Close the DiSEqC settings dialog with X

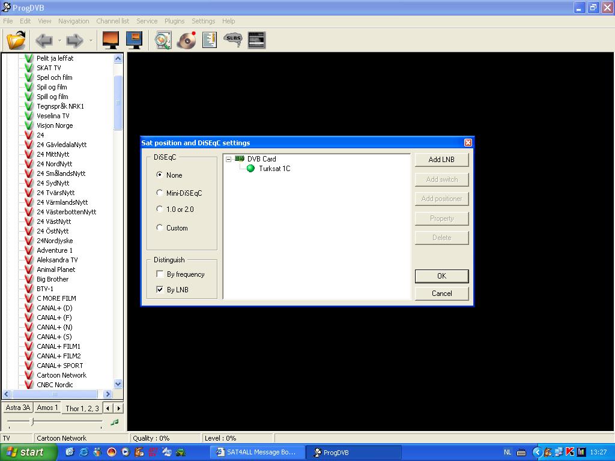tap(468, 143)
